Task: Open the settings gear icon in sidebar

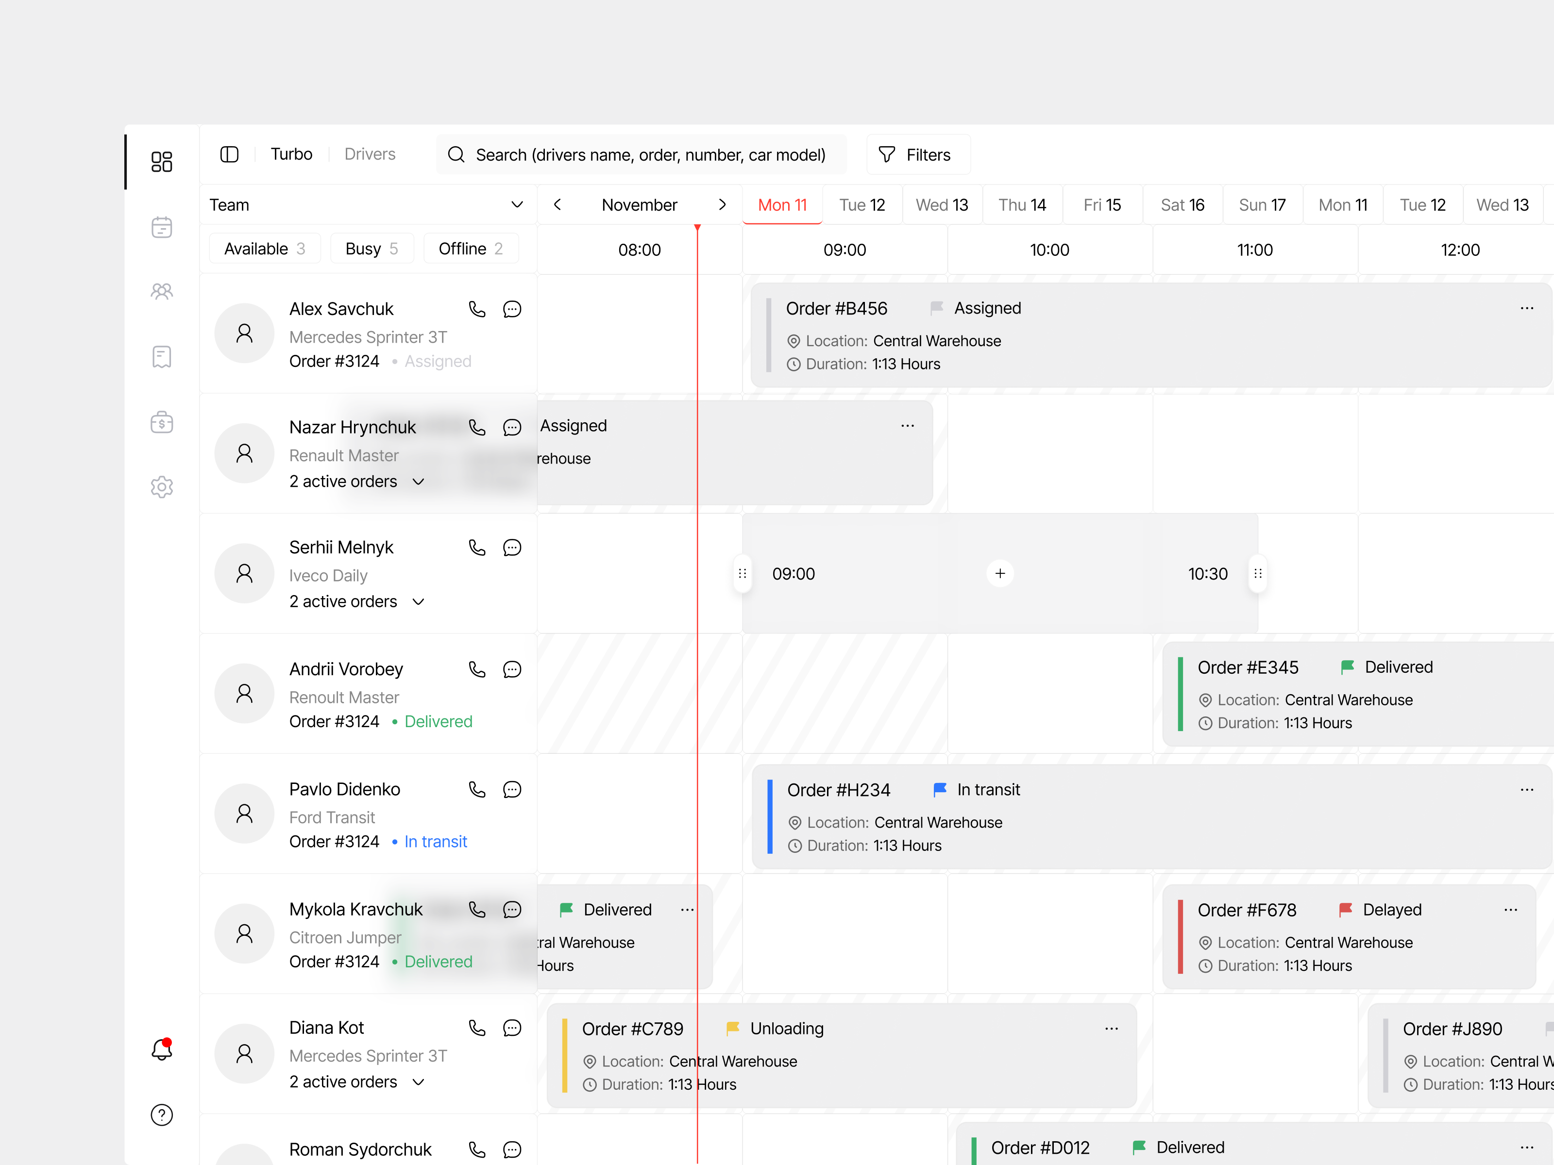Action: (162, 487)
